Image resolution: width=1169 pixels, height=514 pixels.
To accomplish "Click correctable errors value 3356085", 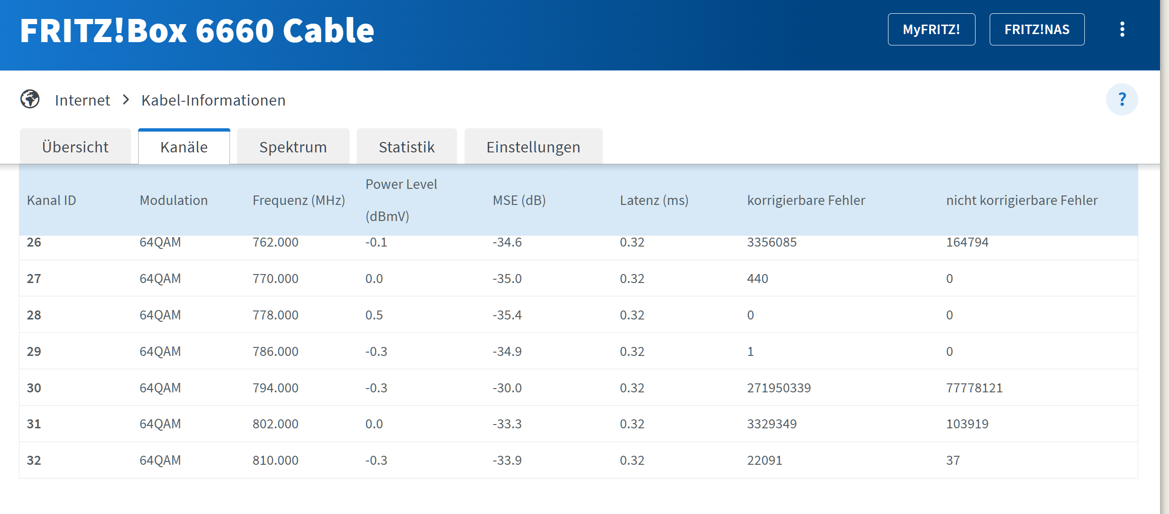I will 772,242.
